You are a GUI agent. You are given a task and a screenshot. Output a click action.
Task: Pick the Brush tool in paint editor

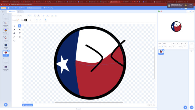click(x=14, y=30)
